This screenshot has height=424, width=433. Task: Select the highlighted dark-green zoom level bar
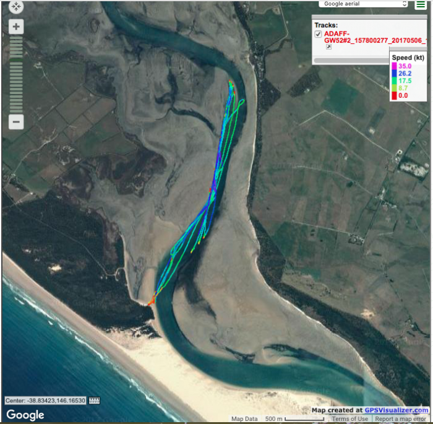point(16,59)
